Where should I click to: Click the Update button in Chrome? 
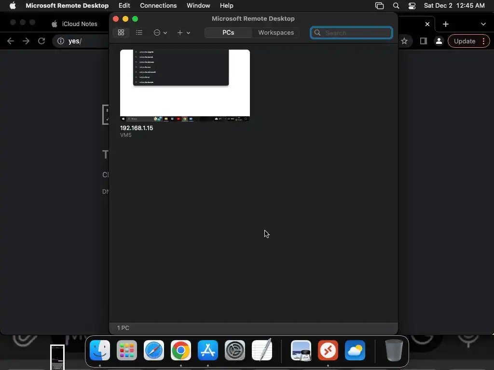465,41
